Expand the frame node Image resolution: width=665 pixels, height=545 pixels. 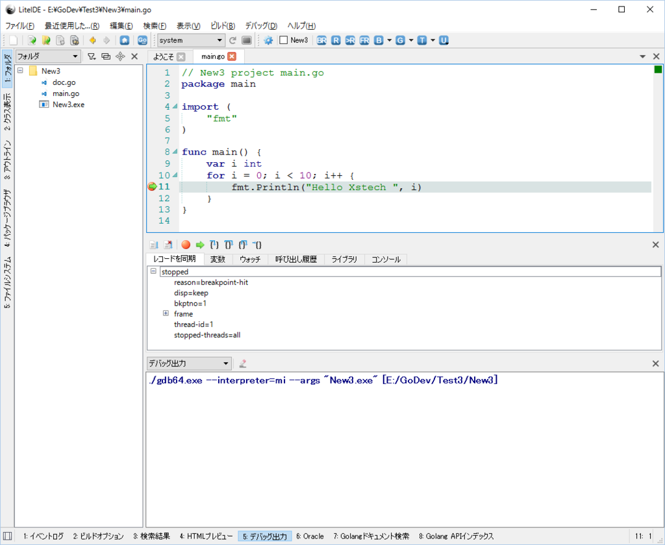click(x=166, y=313)
